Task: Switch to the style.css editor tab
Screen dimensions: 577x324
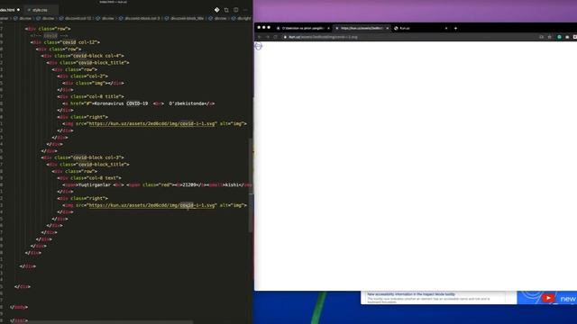Action: click(x=40, y=10)
